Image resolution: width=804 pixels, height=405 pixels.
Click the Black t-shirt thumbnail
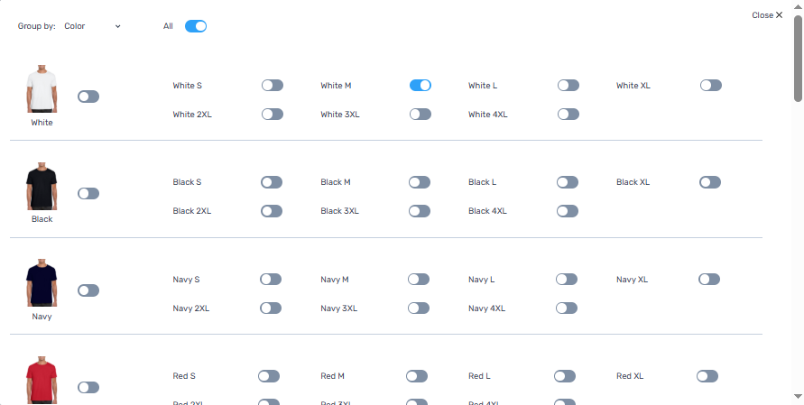tap(42, 187)
